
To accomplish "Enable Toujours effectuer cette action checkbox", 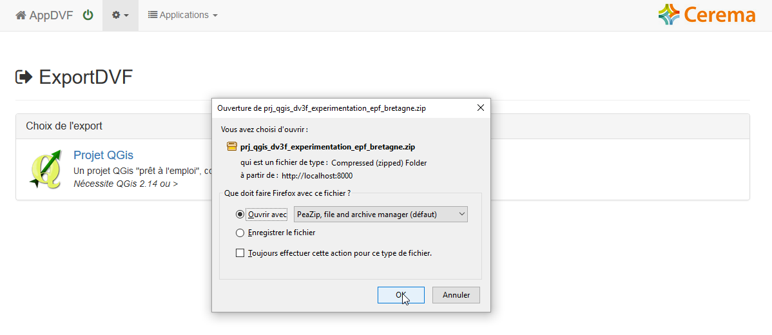I will coord(240,253).
